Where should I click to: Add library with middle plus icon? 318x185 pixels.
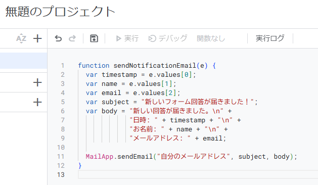tap(37, 82)
